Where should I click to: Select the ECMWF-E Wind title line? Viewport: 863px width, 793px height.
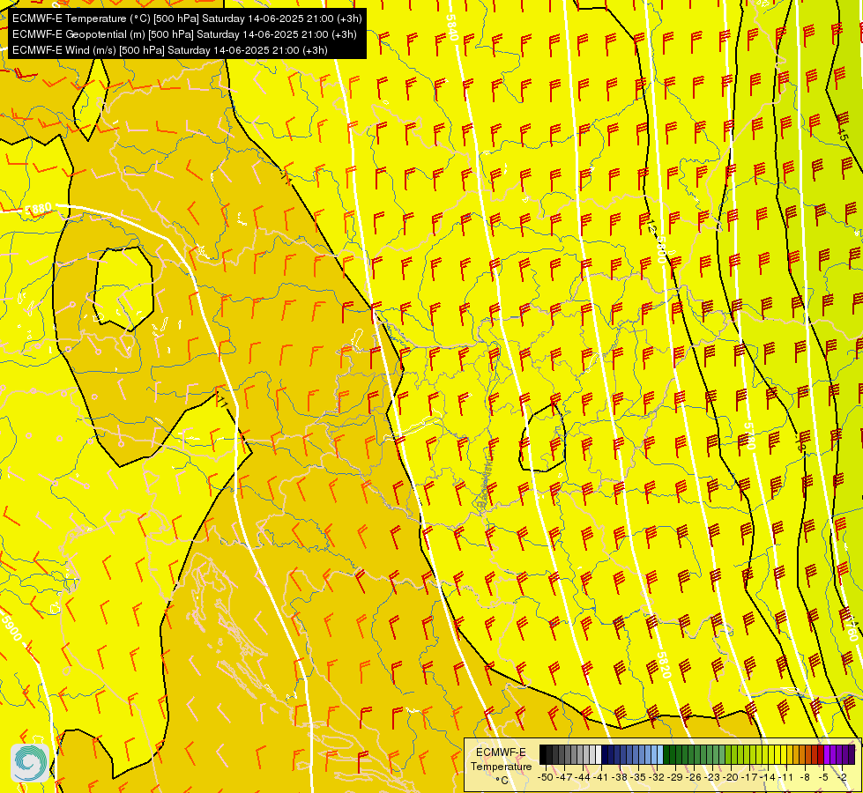coord(170,50)
